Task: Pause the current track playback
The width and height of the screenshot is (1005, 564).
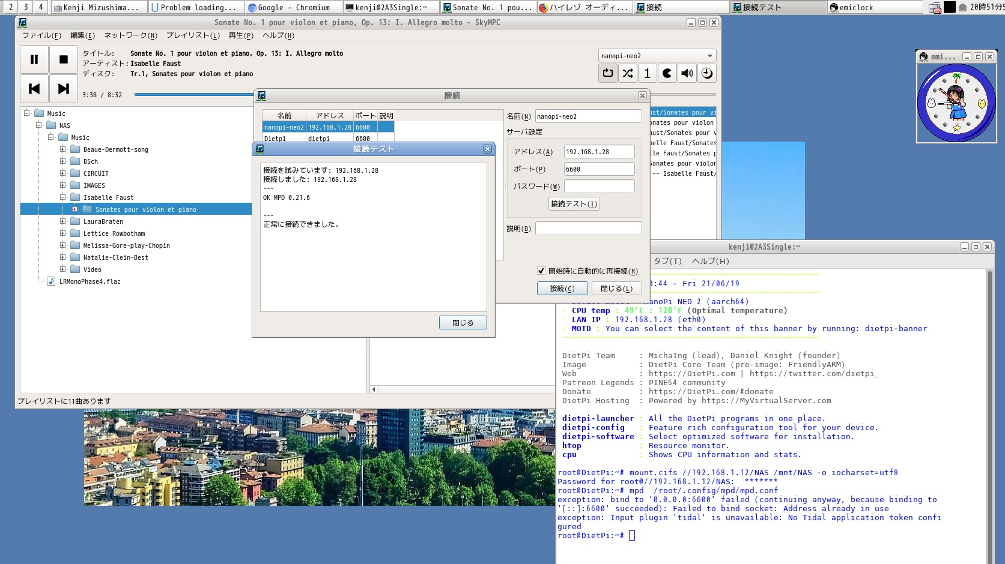Action: coord(34,59)
